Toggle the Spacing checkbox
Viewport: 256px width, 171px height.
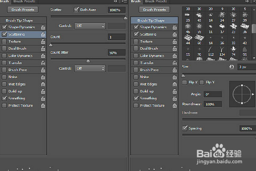(185, 128)
